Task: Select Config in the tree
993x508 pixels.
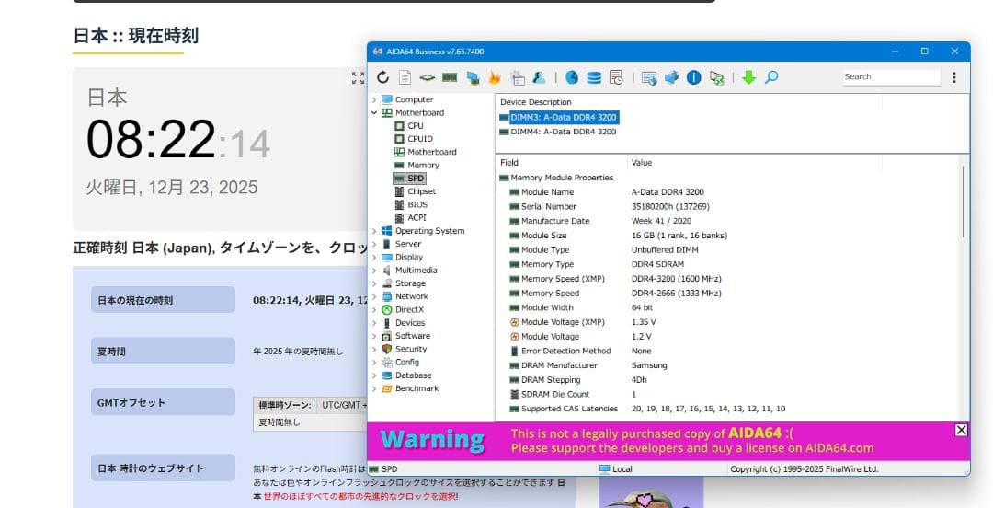Action: (x=407, y=362)
